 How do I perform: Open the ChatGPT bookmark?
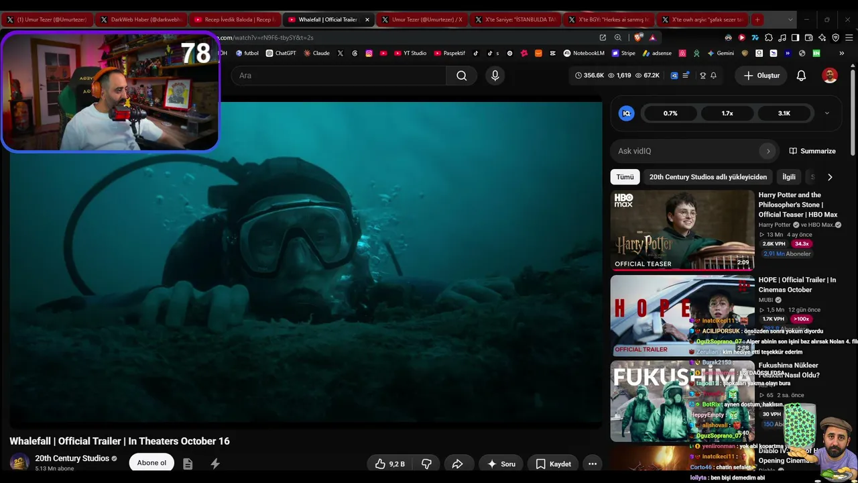click(281, 53)
